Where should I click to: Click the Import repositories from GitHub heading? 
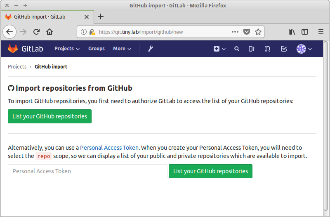point(74,88)
